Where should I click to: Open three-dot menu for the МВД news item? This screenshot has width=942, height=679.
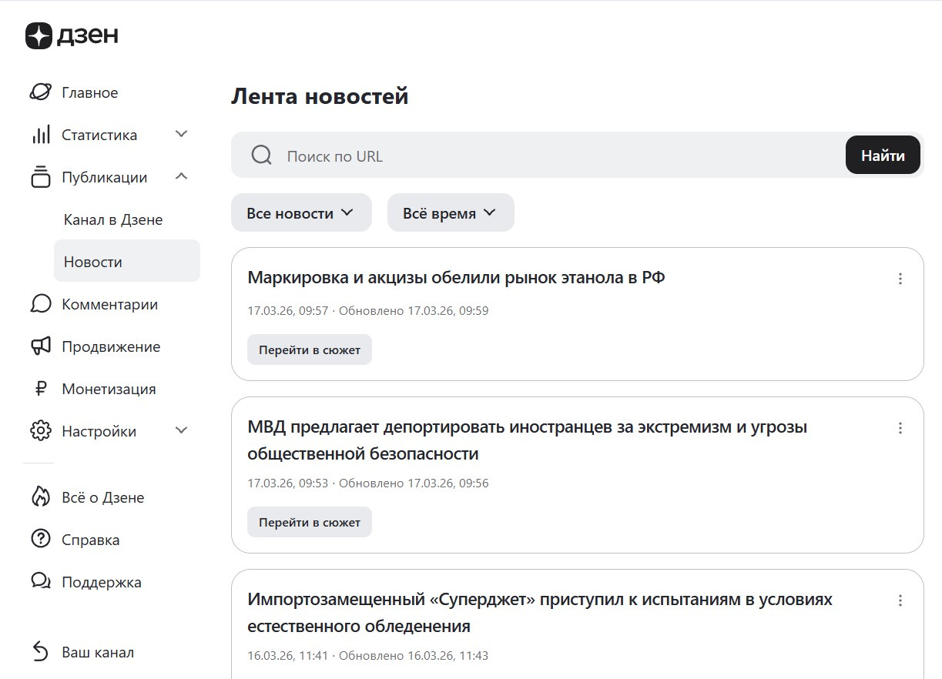pyautogui.click(x=900, y=428)
